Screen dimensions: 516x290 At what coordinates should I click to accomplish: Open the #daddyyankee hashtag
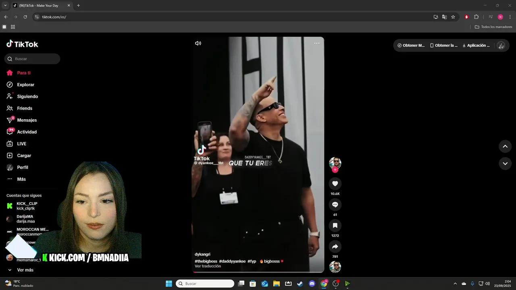(x=232, y=261)
